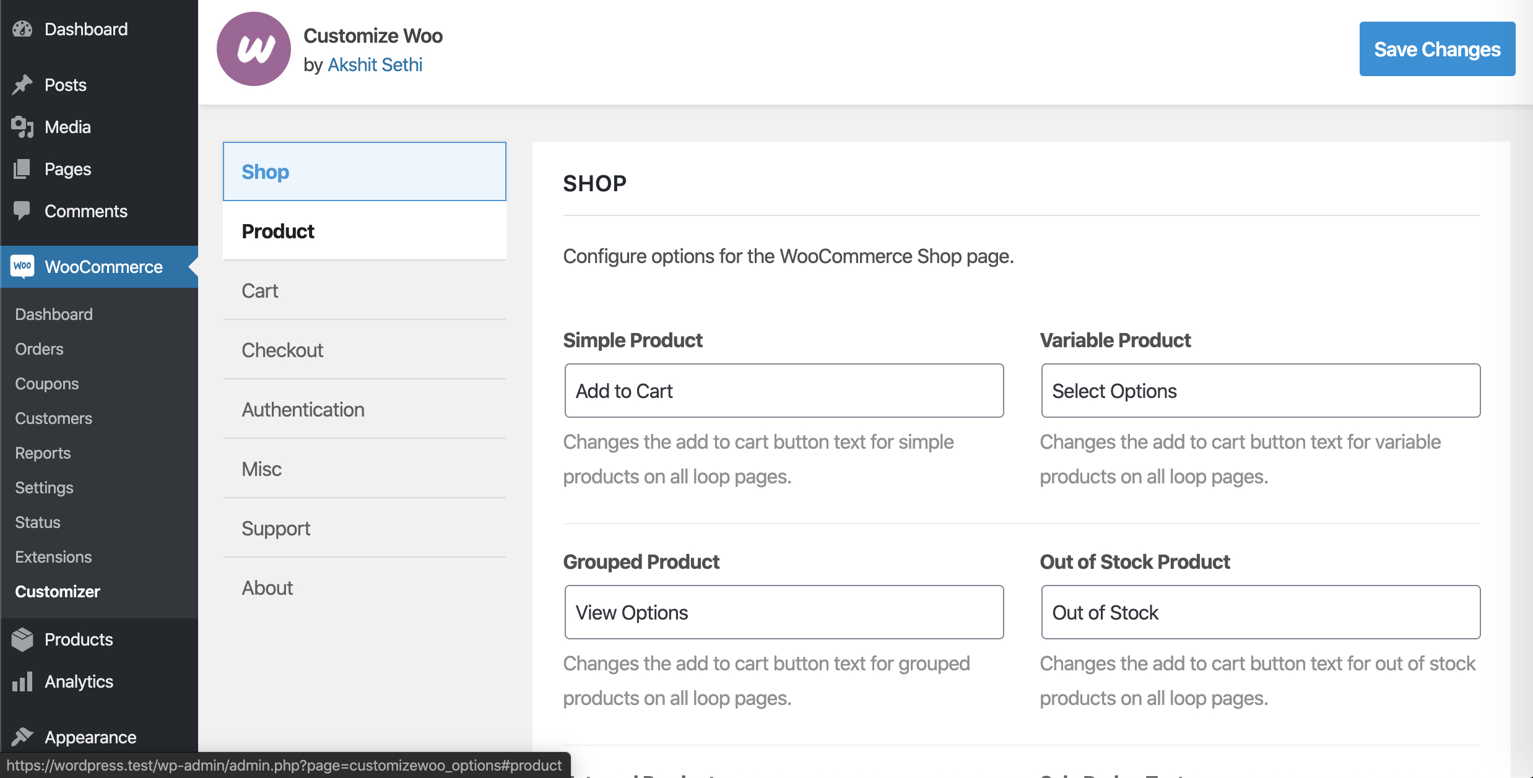Open the Analytics menu
Screen dimensions: 1533x778
(x=99, y=681)
